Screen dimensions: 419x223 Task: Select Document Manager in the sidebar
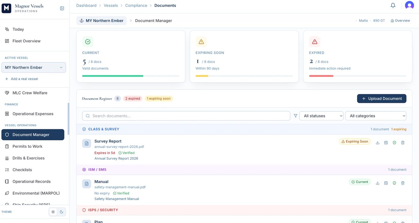[x=33, y=135]
